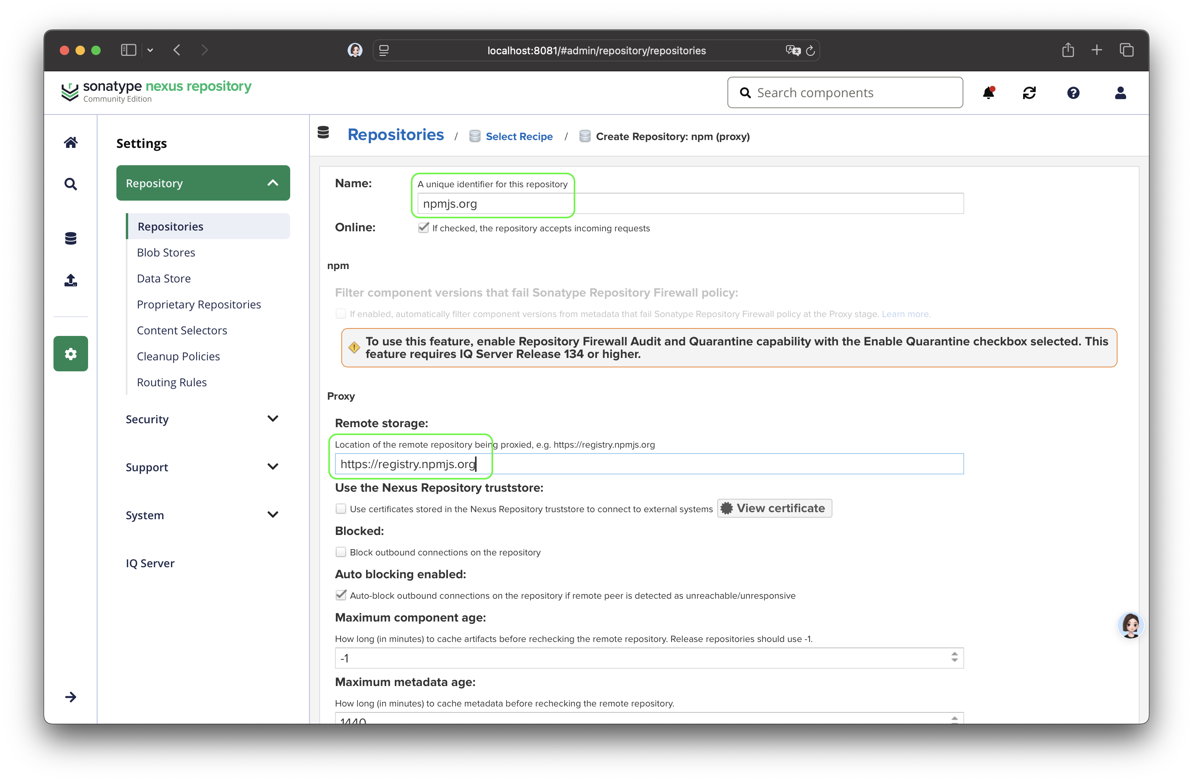Expand the Support section
Screen dimensions: 1193x782
pos(203,467)
